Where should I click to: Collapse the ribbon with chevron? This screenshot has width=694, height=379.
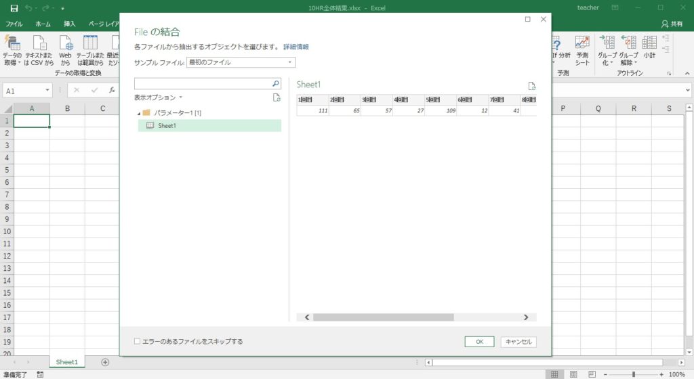tap(687, 73)
